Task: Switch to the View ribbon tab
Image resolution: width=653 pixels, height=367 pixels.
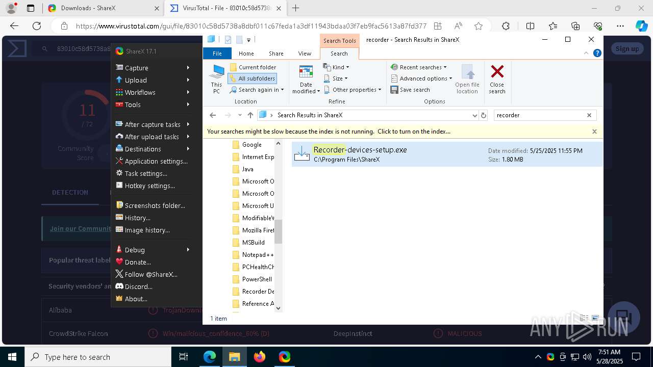Action: click(305, 54)
